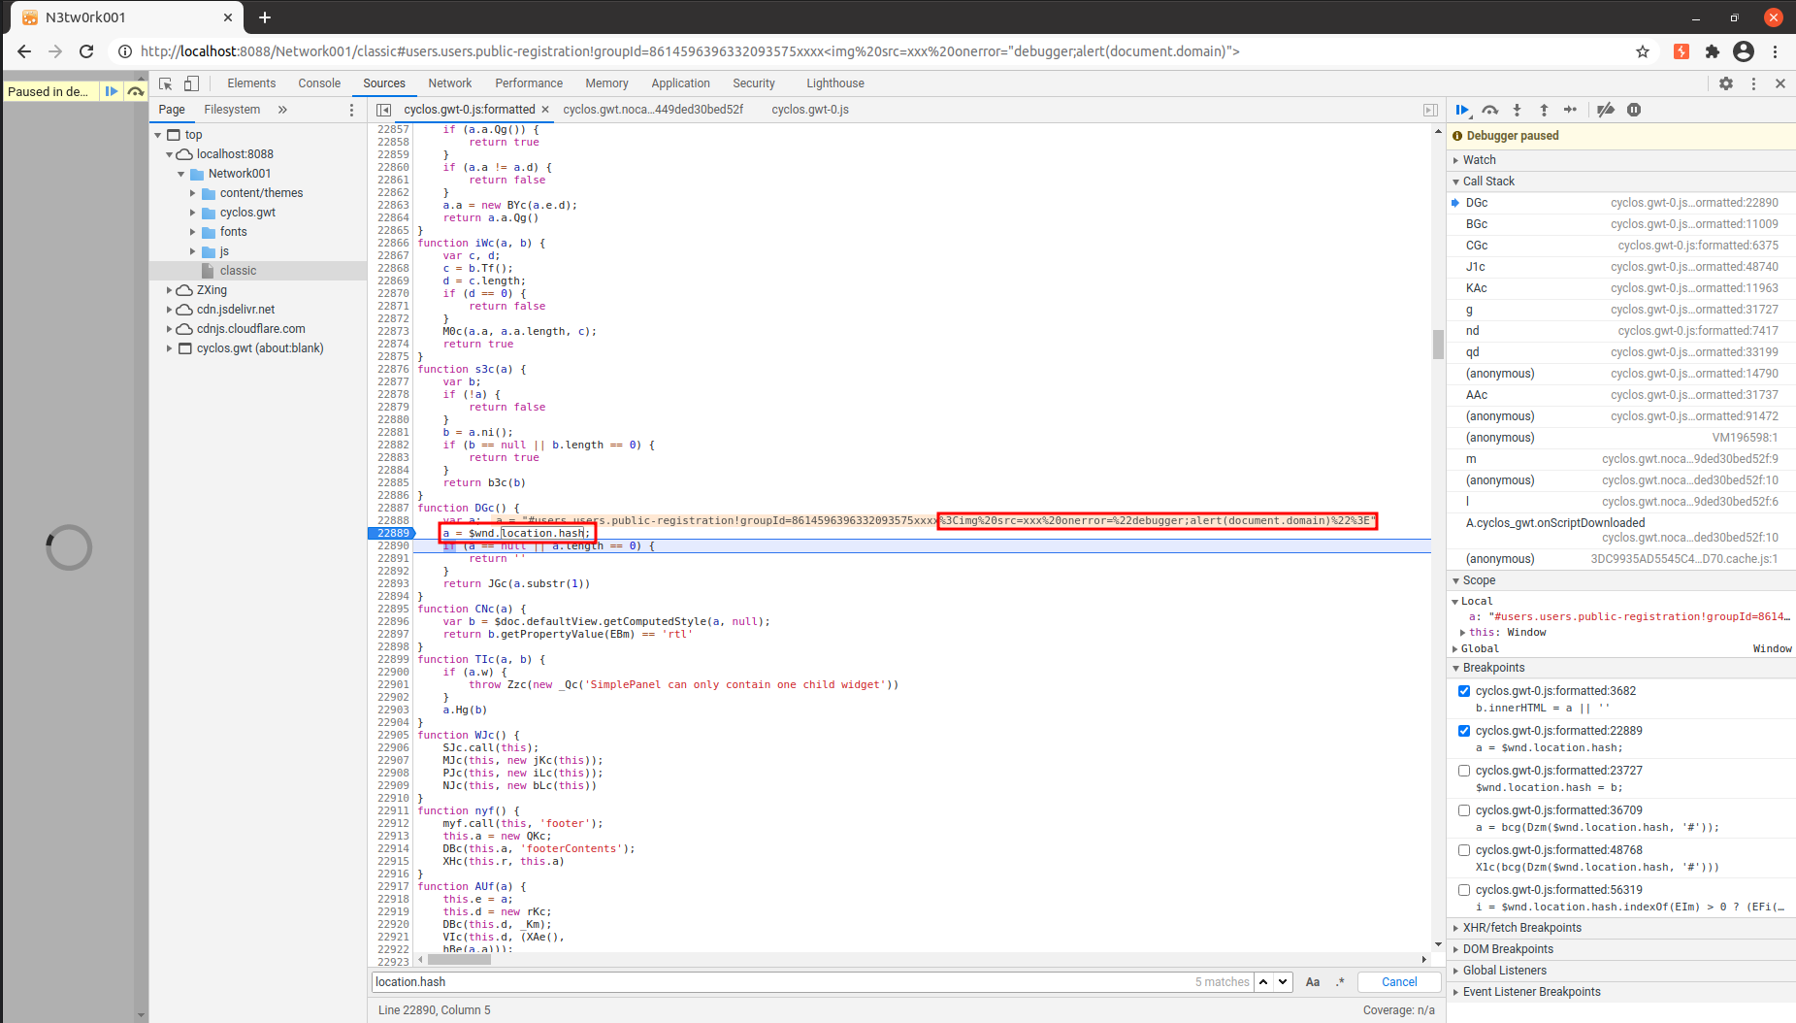Resume script execution in debugger toolbar
This screenshot has height=1023, width=1796.
point(1462,110)
